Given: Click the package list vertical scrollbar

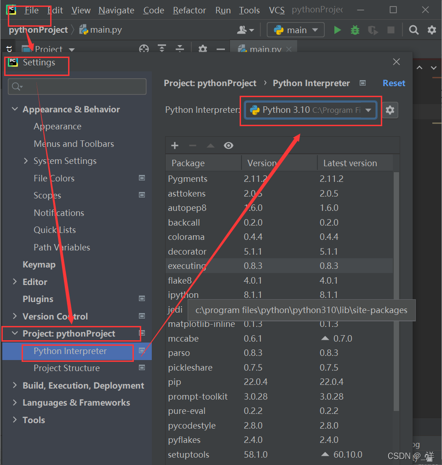Looking at the screenshot, I should pos(396,291).
